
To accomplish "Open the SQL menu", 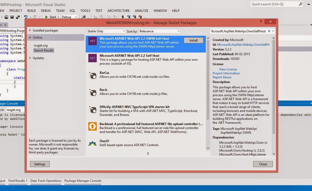I will (x=73, y=11).
